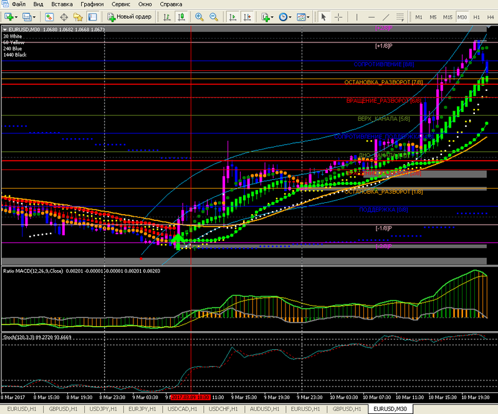Click the 240 Blue legend text
The height and width of the screenshot is (414, 498).
tap(12, 49)
